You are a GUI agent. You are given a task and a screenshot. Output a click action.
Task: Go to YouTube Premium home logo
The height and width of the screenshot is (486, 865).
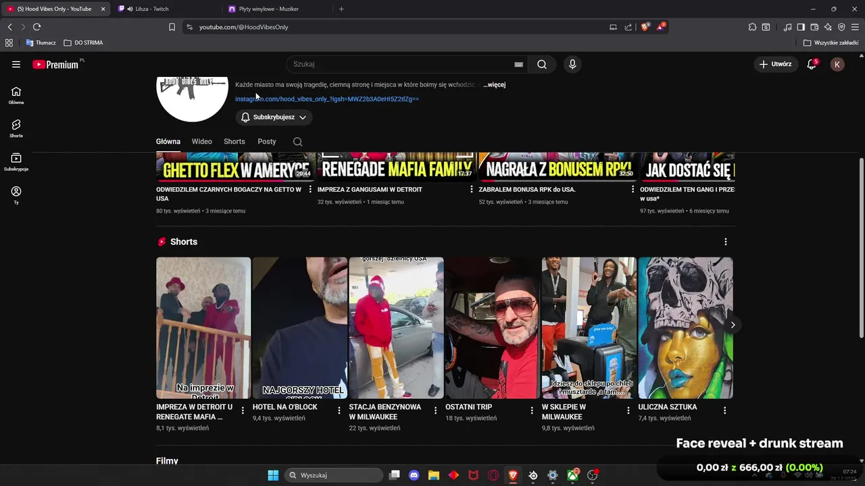(55, 64)
